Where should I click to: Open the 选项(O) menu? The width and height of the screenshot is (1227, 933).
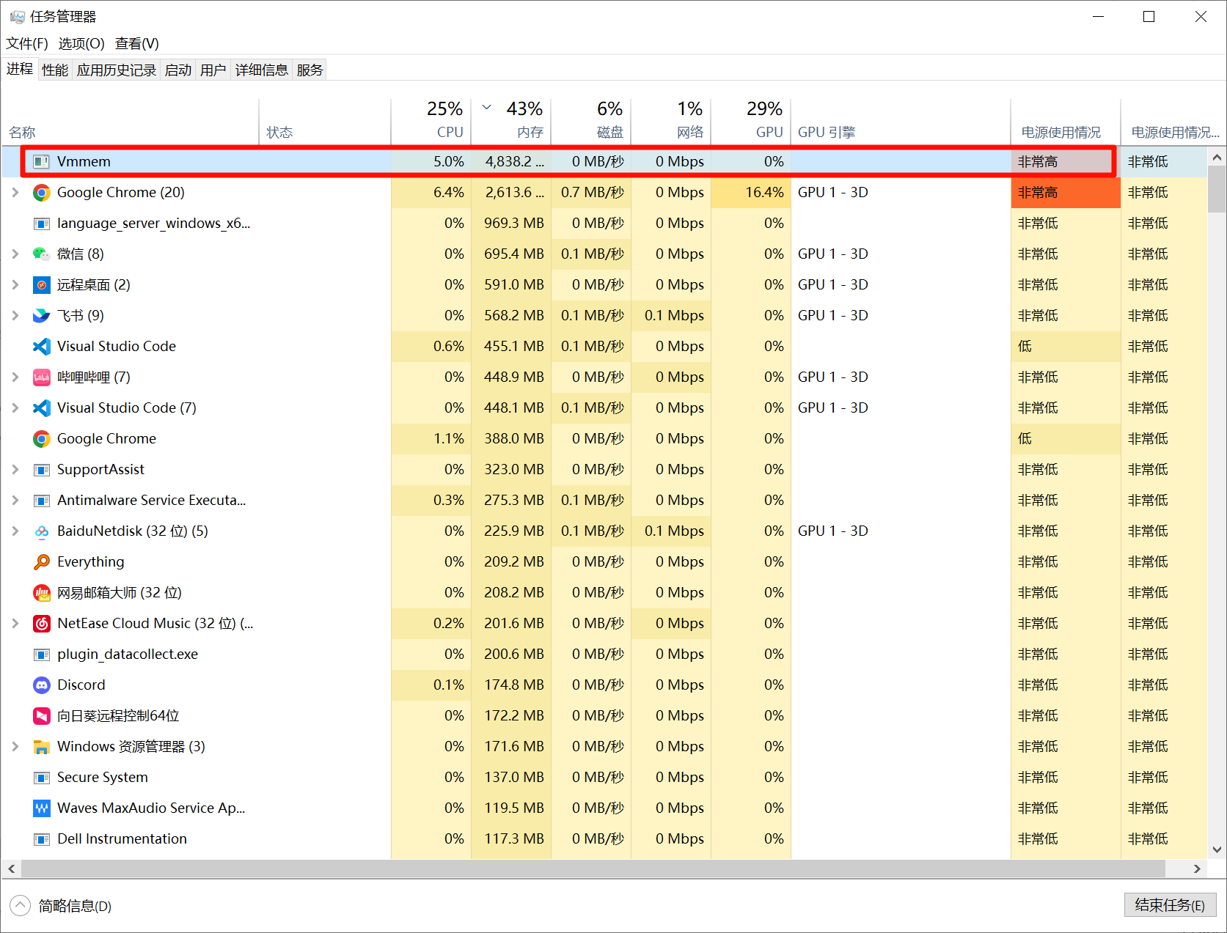(x=81, y=43)
